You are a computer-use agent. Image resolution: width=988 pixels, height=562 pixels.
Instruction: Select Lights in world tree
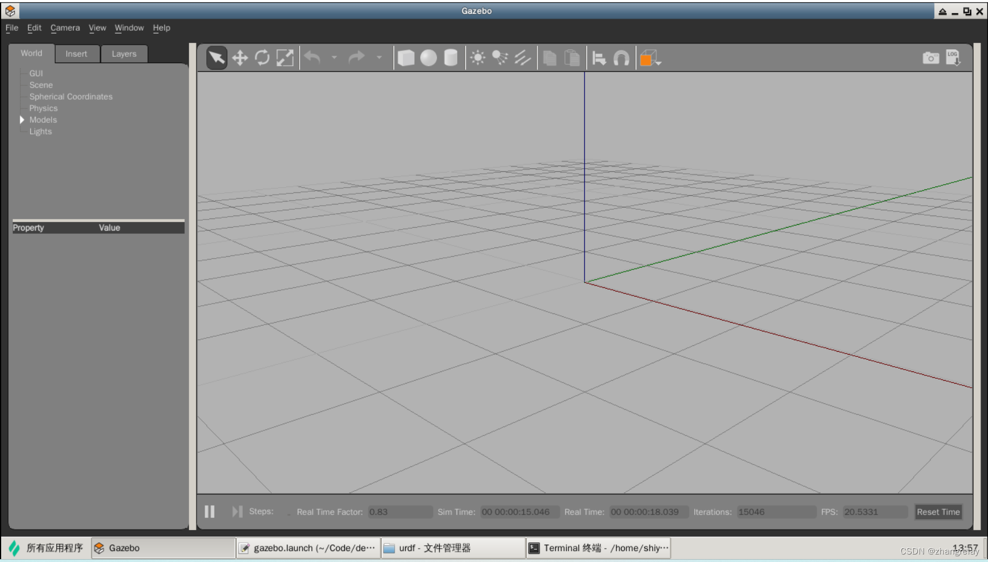coord(41,132)
